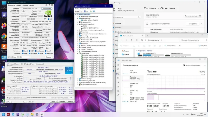Open Foxit PDF Reader desktop icon

coord(4,47)
